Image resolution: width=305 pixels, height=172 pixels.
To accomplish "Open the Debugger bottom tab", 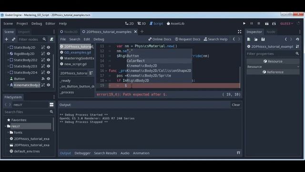I will point(82,153).
